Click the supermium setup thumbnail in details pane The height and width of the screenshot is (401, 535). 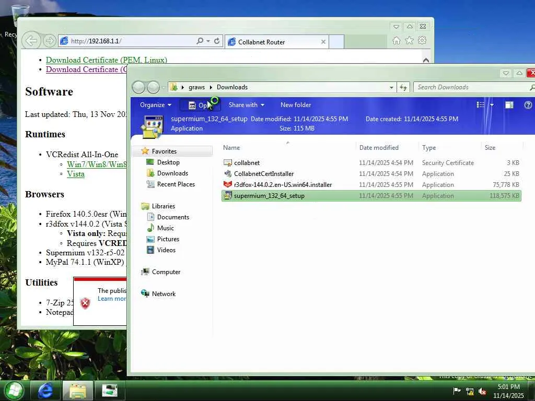(152, 126)
